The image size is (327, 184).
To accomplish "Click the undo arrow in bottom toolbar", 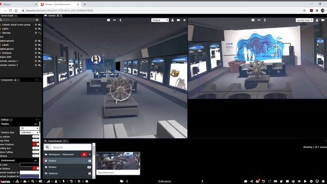I will [x=264, y=181].
